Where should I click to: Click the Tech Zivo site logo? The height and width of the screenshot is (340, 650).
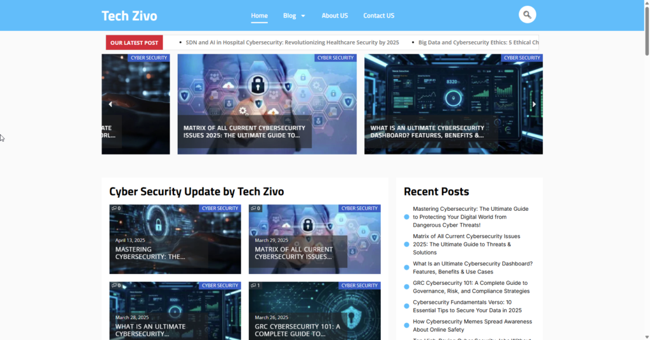129,16
